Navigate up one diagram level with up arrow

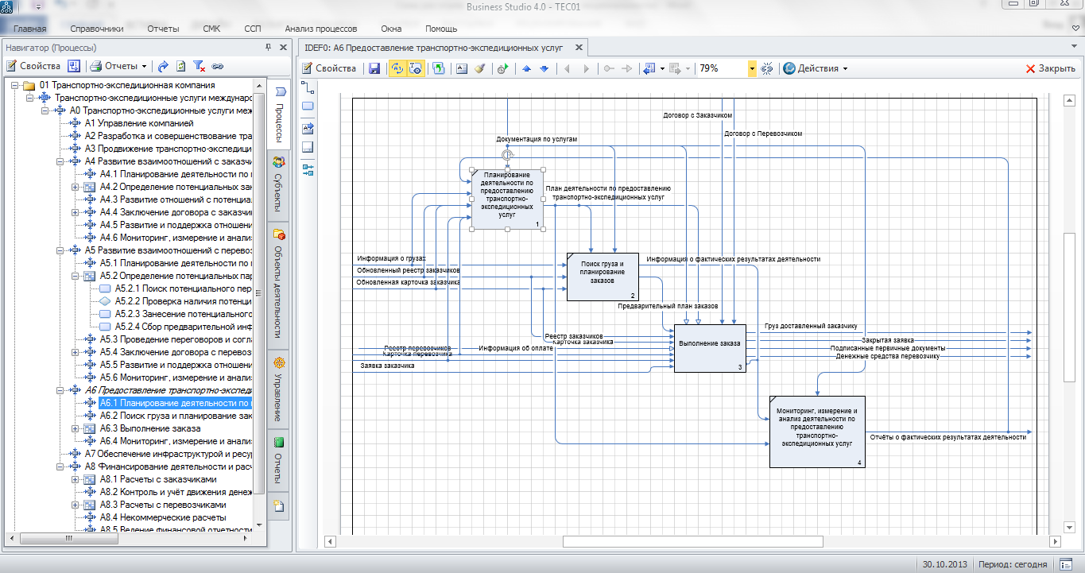[526, 68]
